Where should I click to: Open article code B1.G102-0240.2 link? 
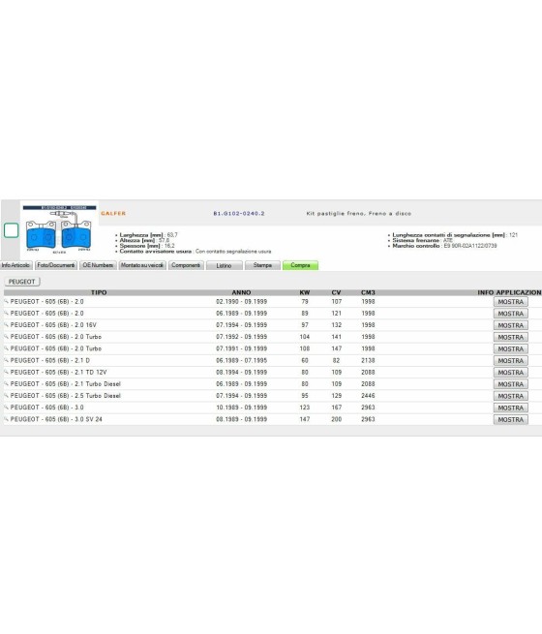[239, 213]
